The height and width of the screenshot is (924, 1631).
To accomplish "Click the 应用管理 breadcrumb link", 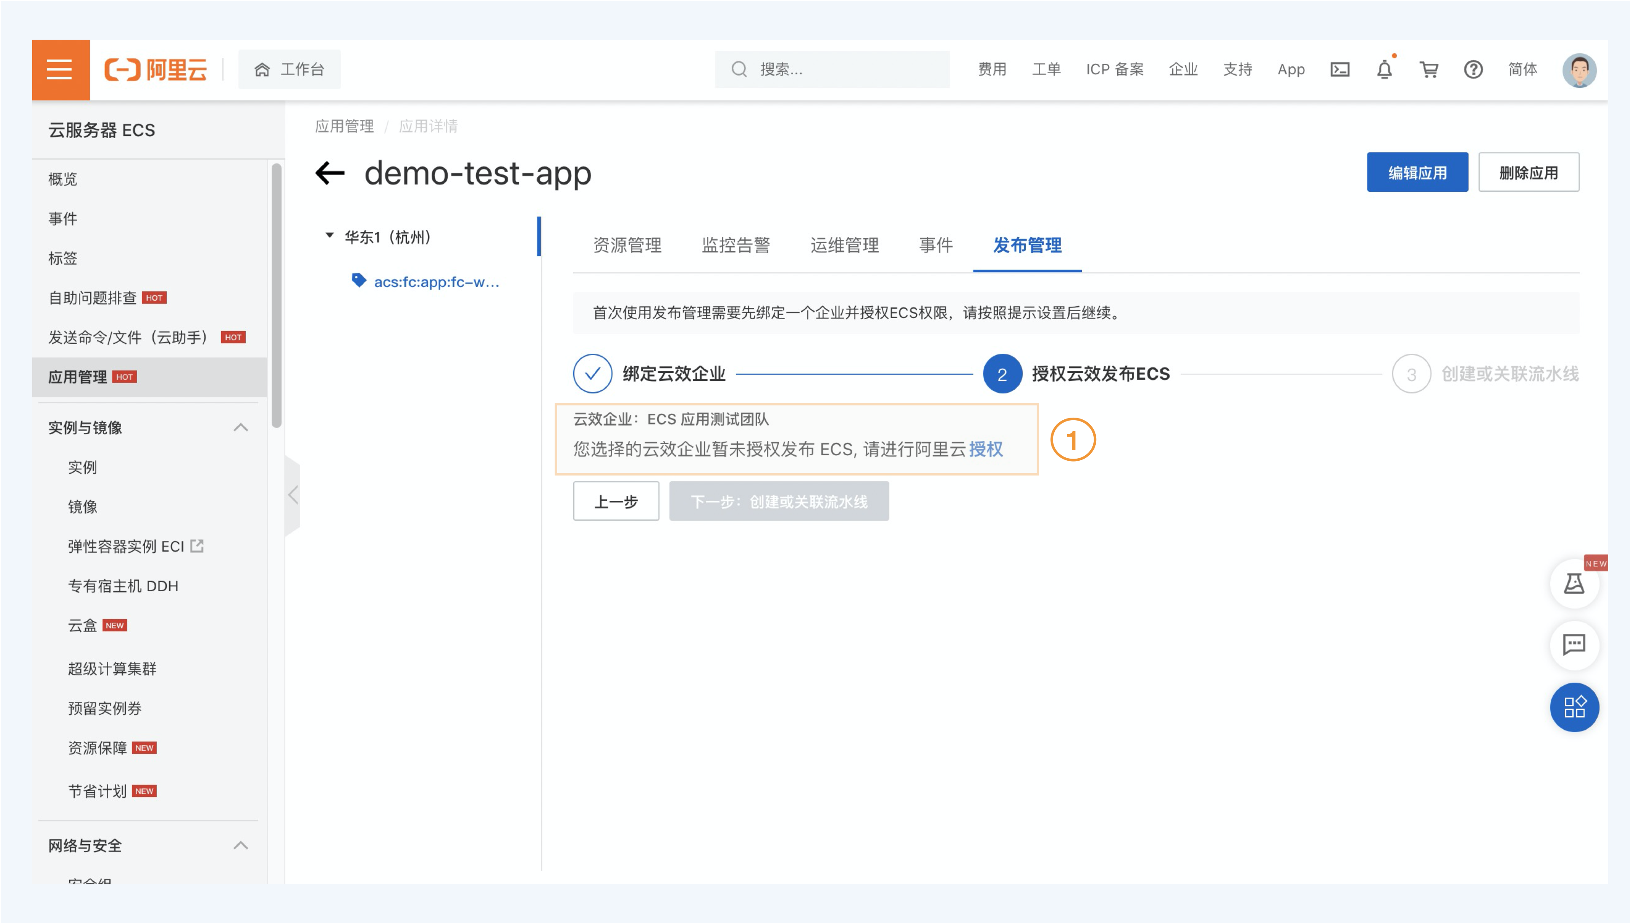I will coord(344,126).
